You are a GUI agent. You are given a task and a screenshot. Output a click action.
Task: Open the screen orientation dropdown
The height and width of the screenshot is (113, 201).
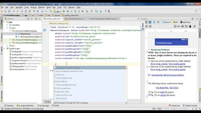159,22
